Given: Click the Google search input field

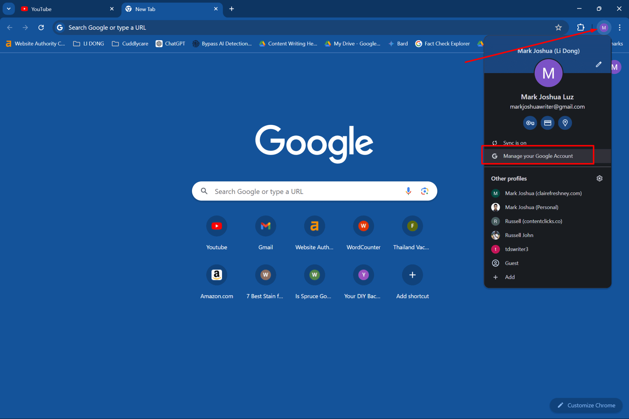Looking at the screenshot, I should pyautogui.click(x=314, y=191).
